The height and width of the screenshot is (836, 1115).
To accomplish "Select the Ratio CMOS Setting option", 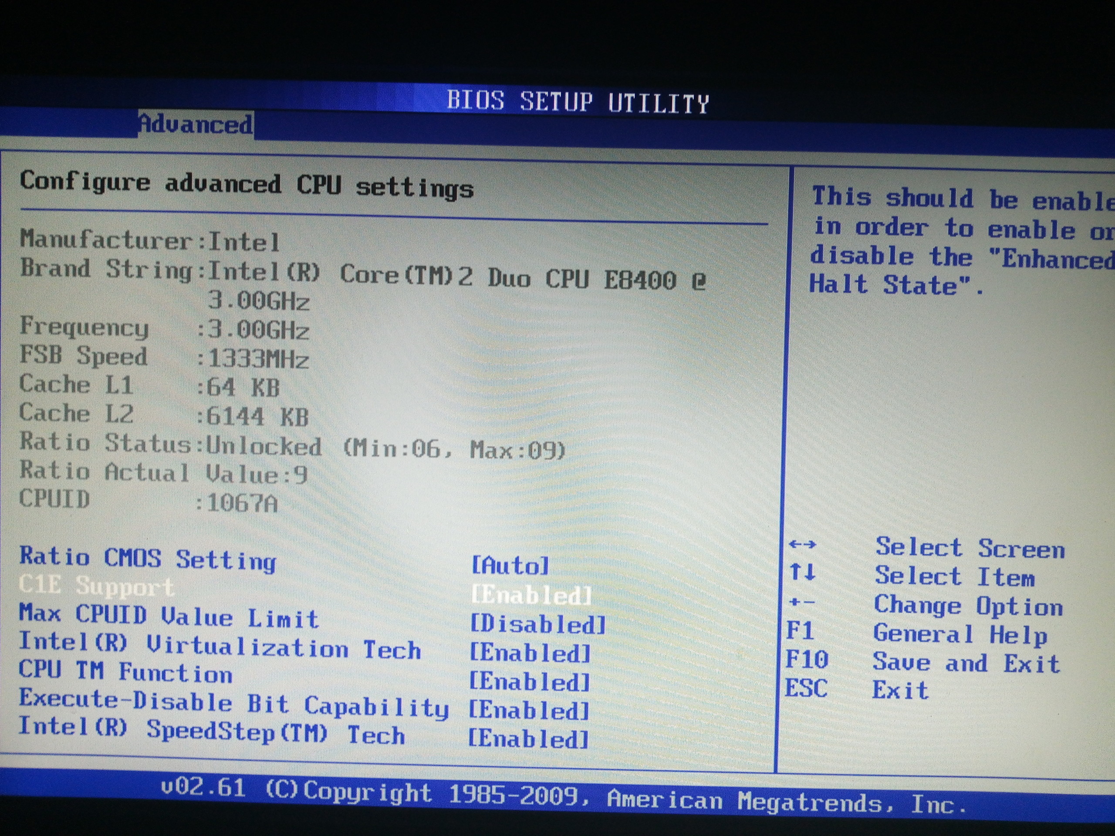I will pyautogui.click(x=148, y=558).
